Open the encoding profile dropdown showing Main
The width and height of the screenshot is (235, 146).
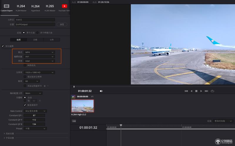point(33,93)
